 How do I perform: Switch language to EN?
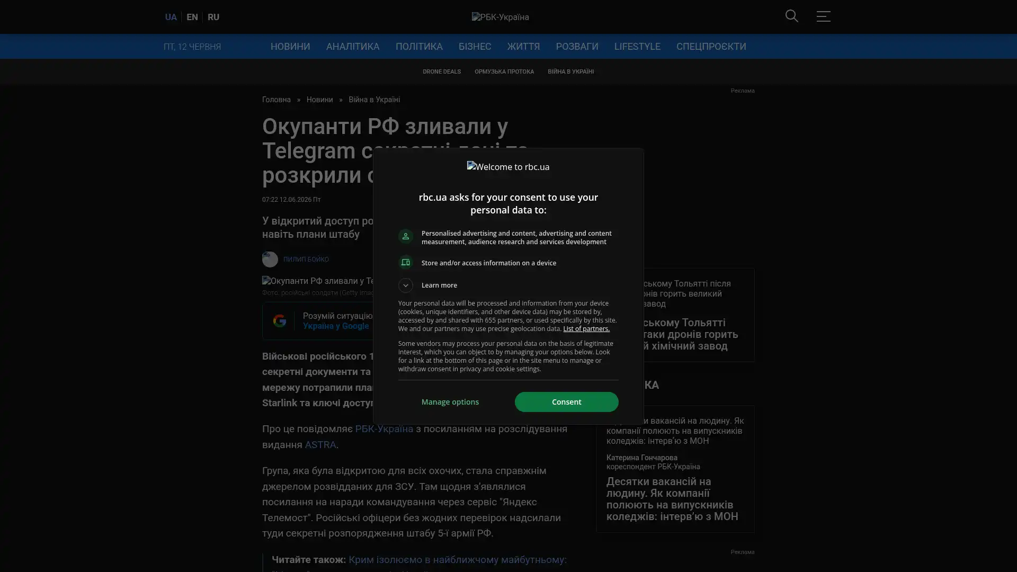[192, 17]
